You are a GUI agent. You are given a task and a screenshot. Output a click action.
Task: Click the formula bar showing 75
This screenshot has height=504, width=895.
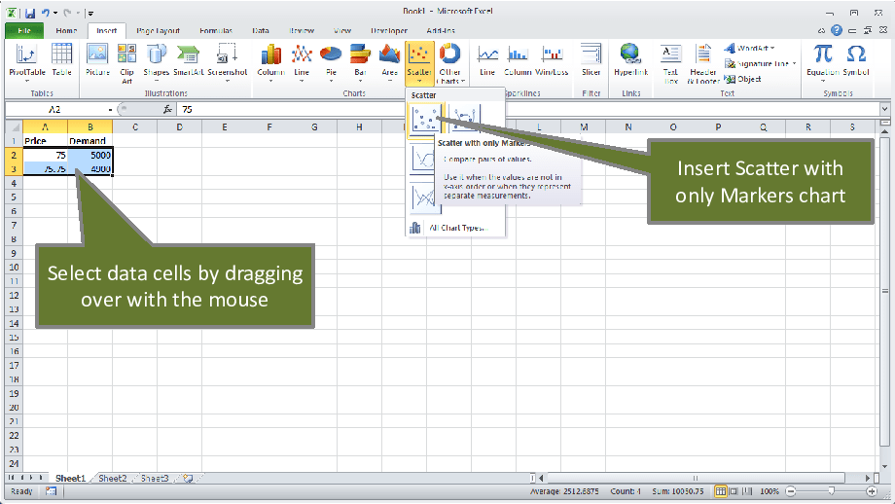click(528, 109)
